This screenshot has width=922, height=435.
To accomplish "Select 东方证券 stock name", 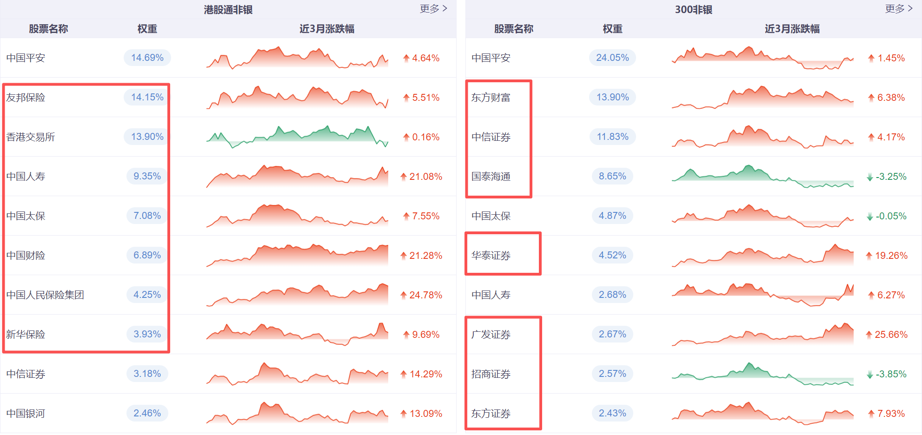I will (x=491, y=414).
